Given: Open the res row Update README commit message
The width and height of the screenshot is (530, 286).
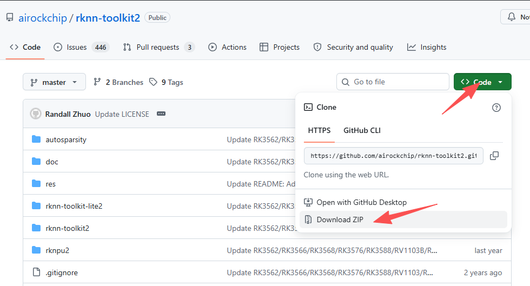Looking at the screenshot, I should 261,184.
